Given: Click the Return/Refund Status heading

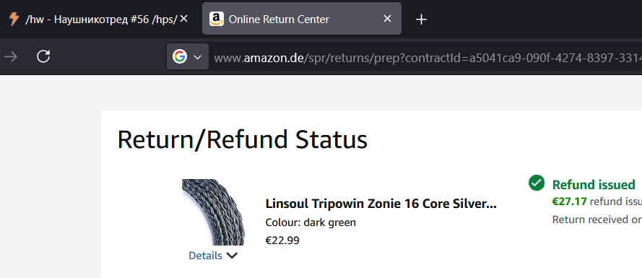Looking at the screenshot, I should [x=243, y=139].
